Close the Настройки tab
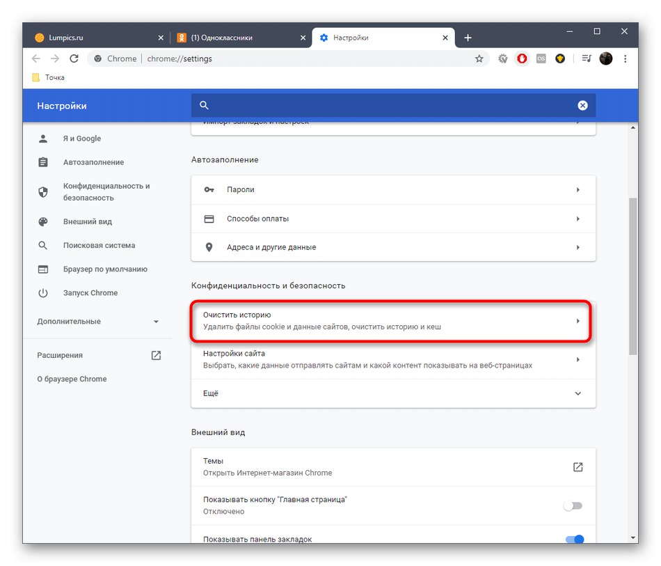 click(445, 38)
